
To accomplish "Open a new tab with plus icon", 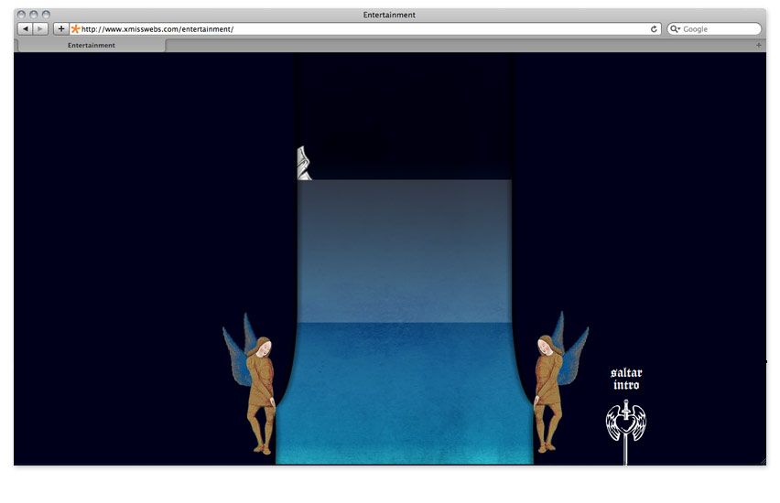I will [759, 45].
